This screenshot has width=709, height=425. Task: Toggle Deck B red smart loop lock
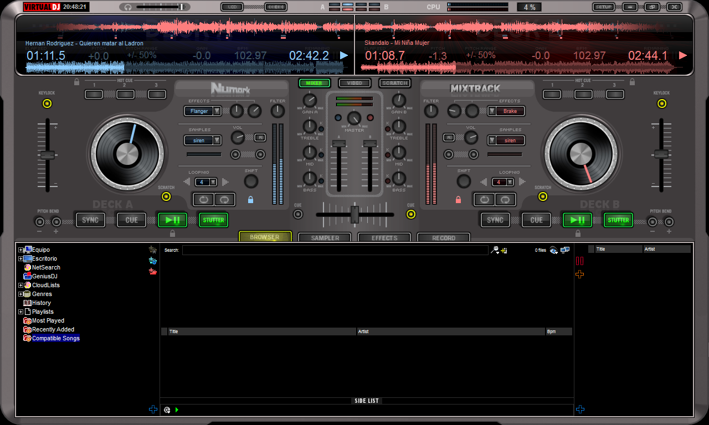(458, 200)
